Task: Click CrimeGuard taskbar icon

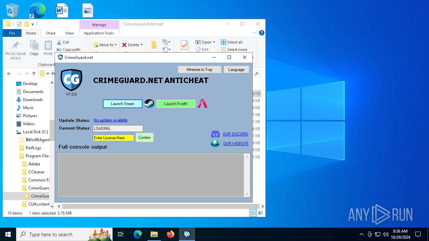Action: click(x=187, y=234)
